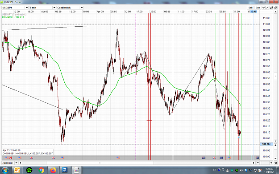Click the printer icon in chart toolbar

coord(271,8)
